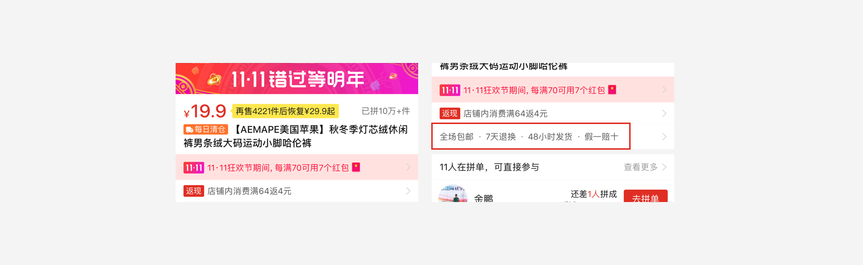Open left panel 店铺内消费满64返4元 chevron
863x265 pixels.
point(408,191)
